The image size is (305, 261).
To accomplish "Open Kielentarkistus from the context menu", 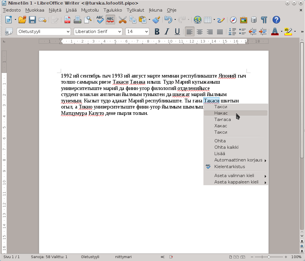I will (236, 167).
